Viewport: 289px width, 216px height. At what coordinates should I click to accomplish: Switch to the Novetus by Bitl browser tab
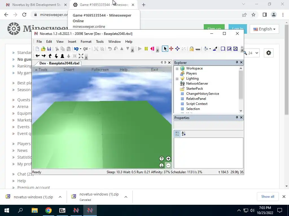(36, 5)
